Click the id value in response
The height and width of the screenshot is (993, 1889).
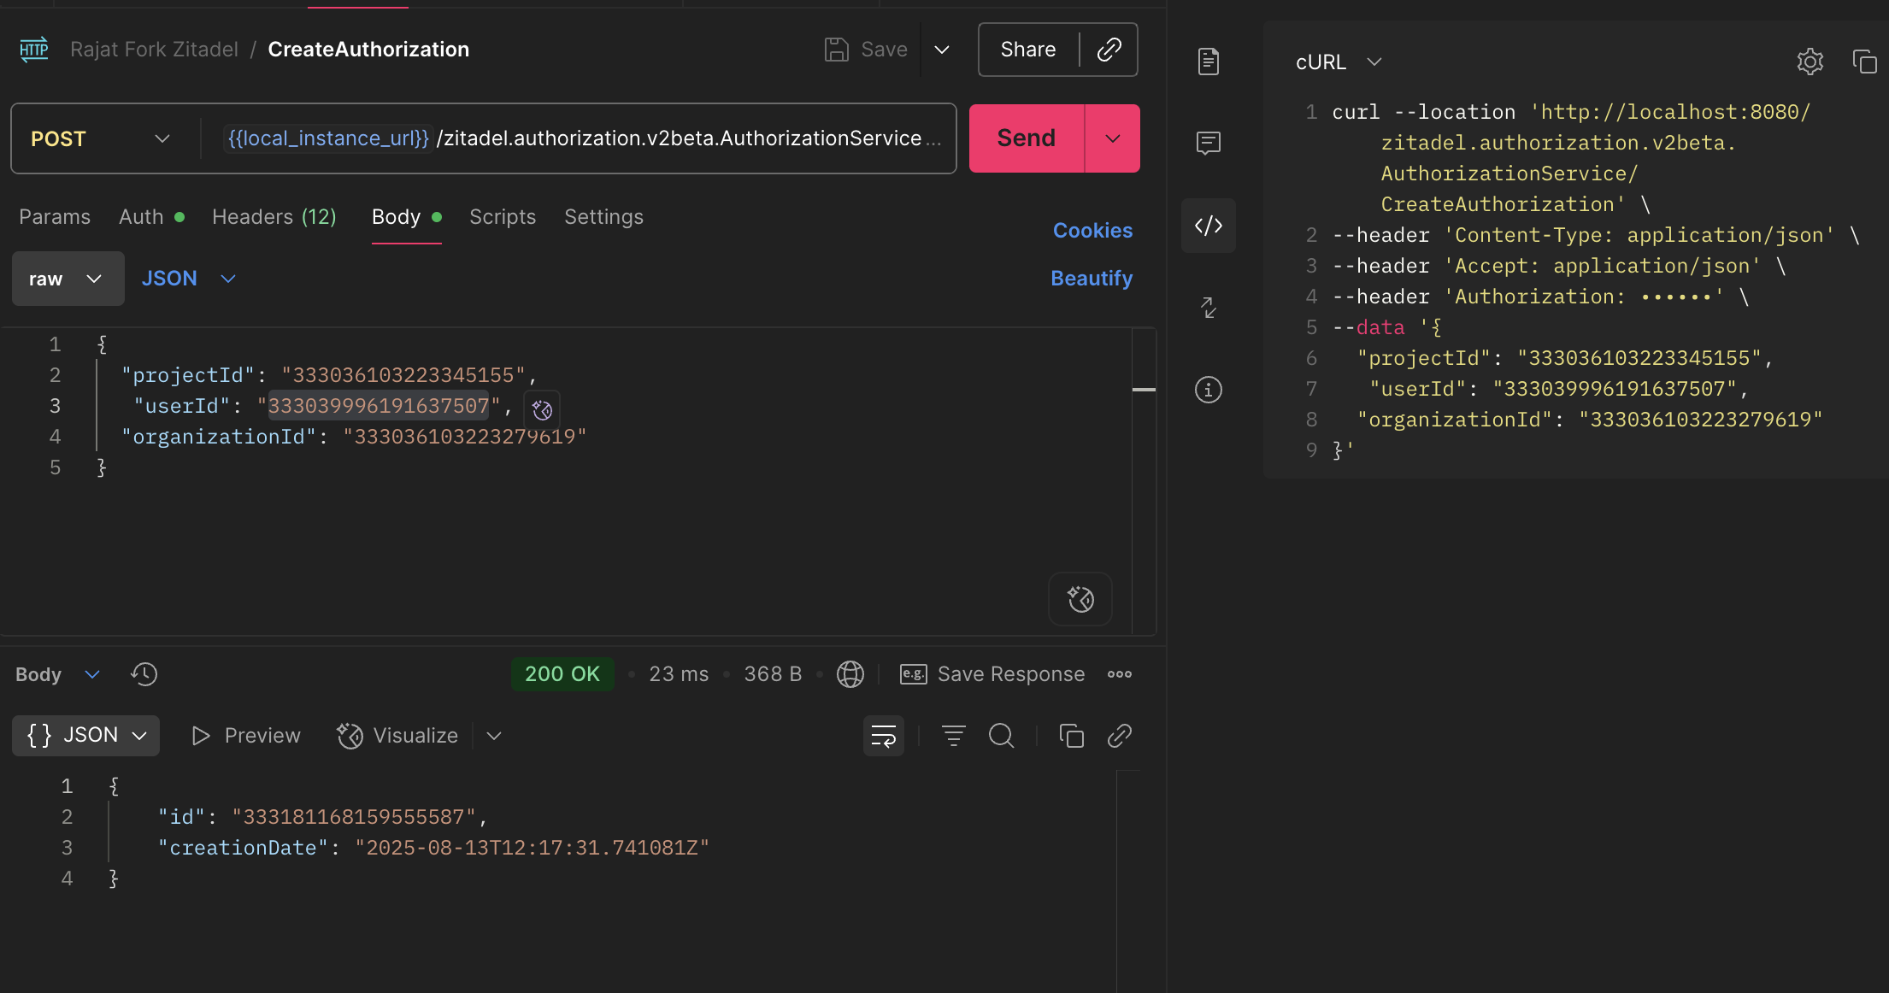(x=353, y=817)
